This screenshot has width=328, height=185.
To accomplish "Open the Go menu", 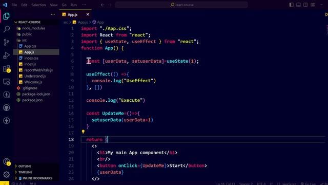I will (x=64, y=5).
